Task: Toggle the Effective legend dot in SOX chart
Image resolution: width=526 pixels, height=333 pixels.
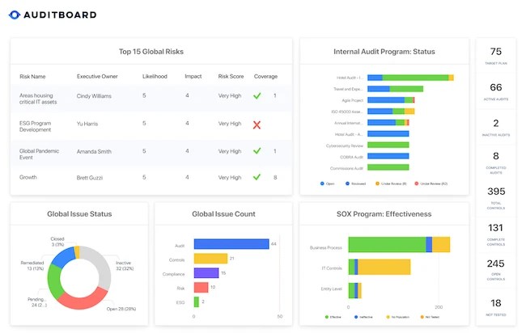Action: pyautogui.click(x=326, y=317)
